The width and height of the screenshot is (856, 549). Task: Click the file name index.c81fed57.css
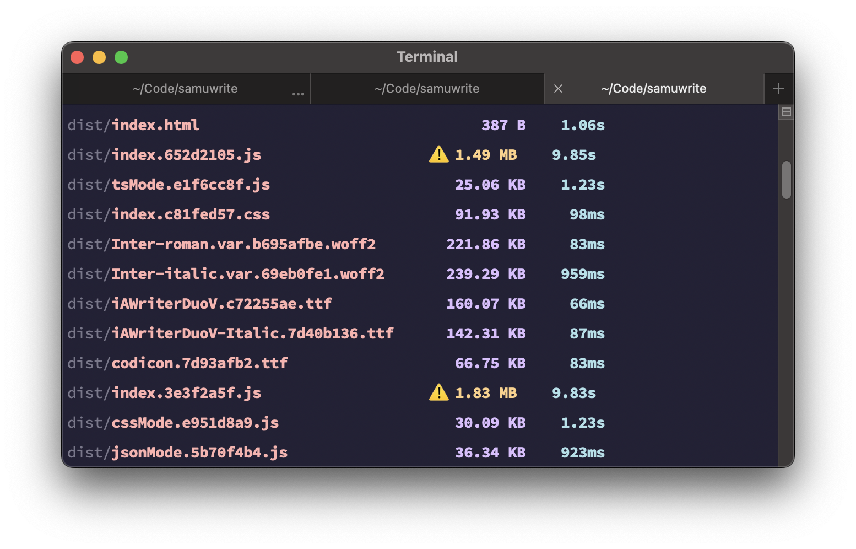point(191,214)
